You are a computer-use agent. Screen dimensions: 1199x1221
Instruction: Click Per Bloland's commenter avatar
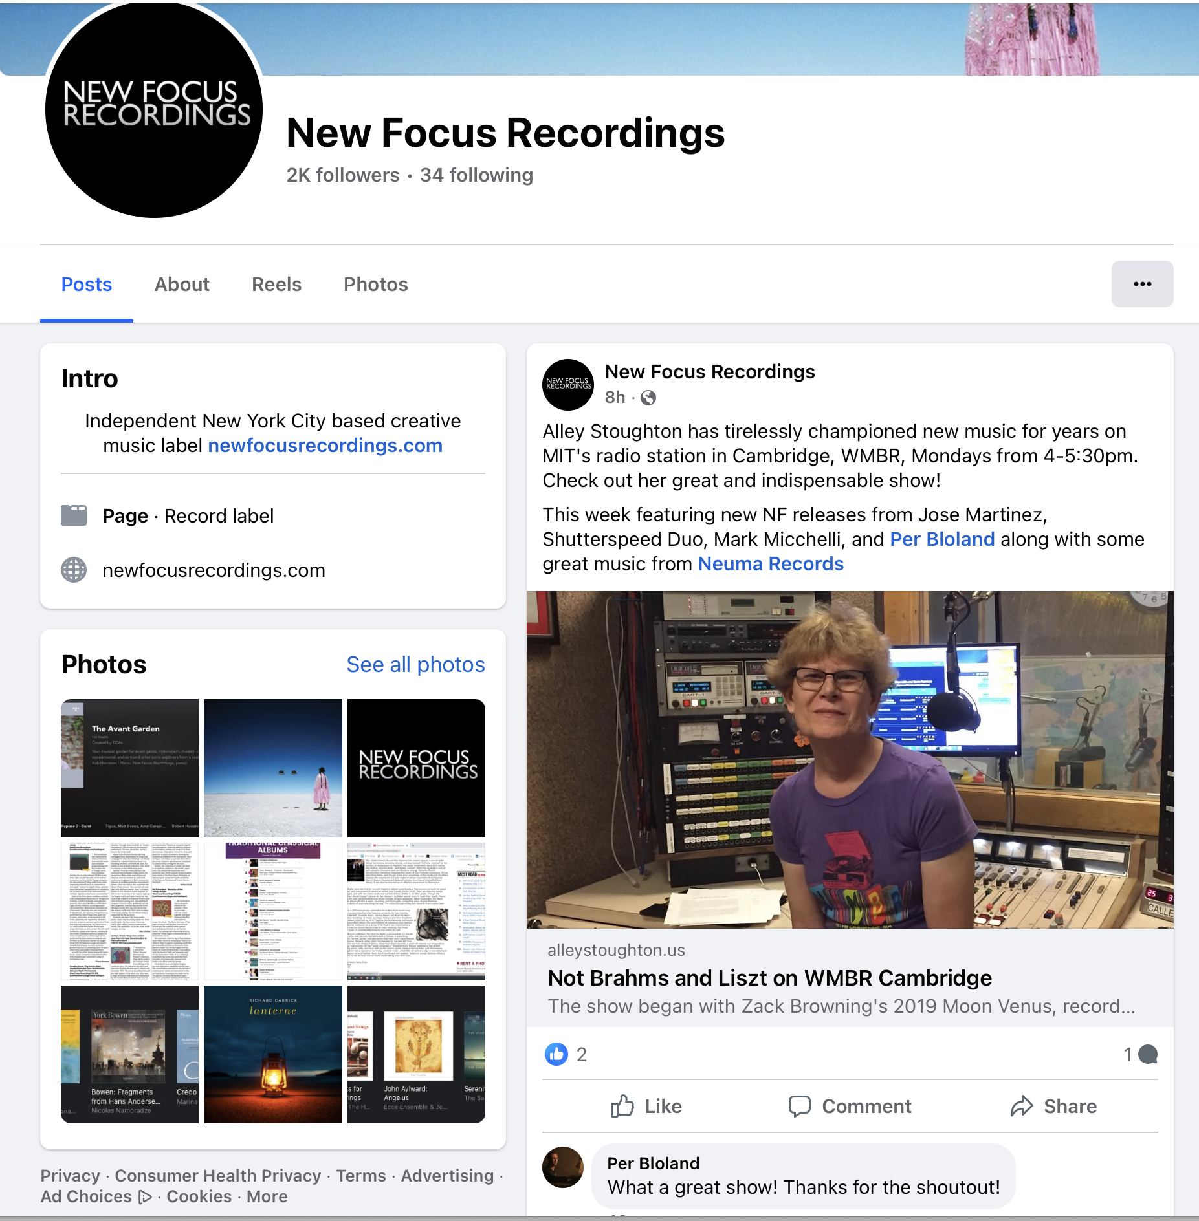click(x=562, y=1167)
